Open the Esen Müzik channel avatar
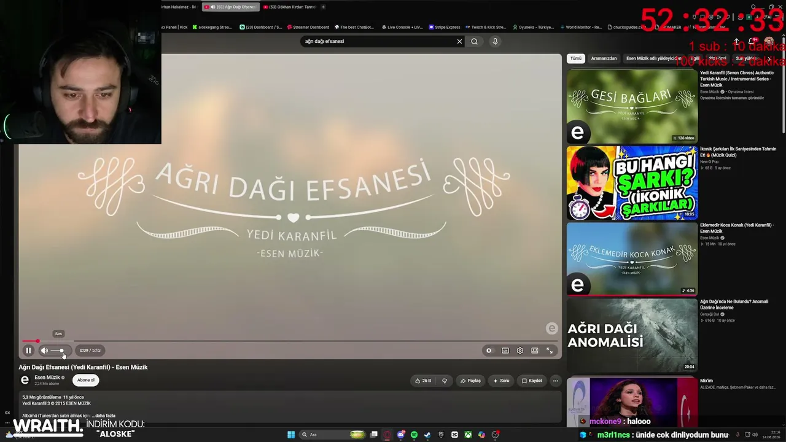This screenshot has width=786, height=442. [25, 380]
